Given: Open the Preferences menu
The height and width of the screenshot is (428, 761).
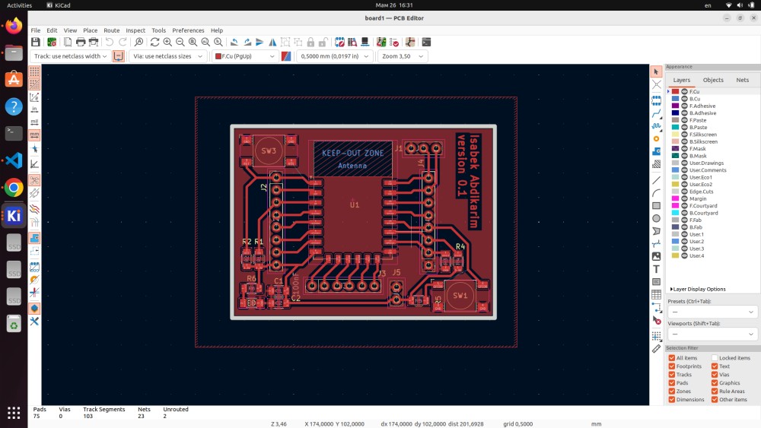Looking at the screenshot, I should [x=188, y=30].
